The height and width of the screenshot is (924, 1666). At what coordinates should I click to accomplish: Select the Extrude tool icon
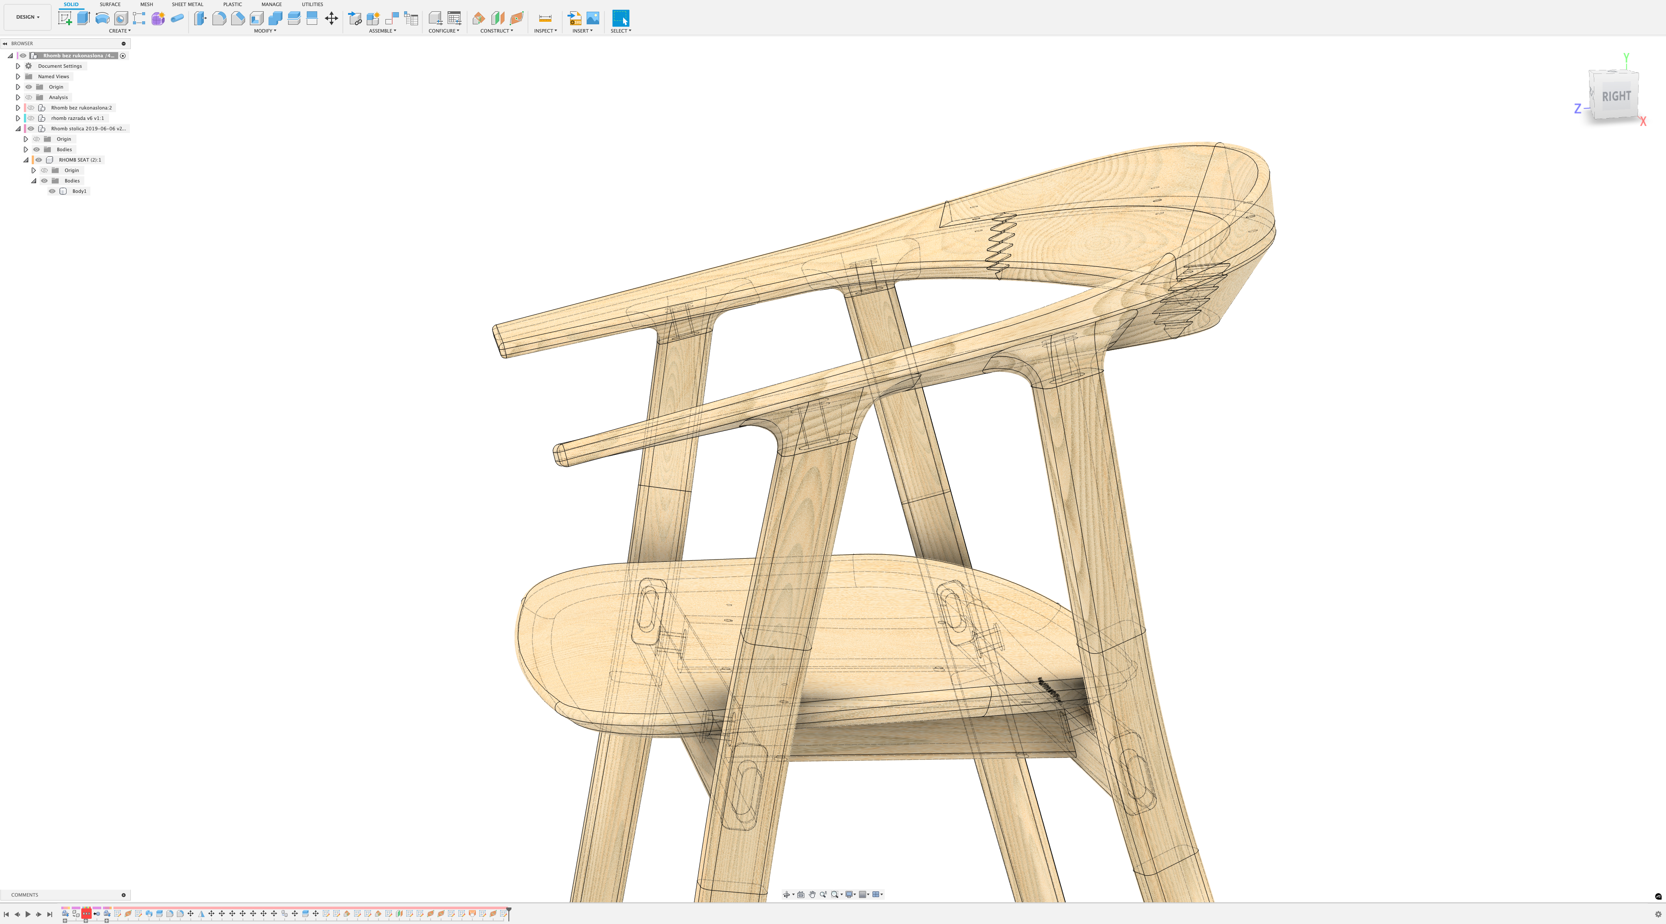coord(83,18)
